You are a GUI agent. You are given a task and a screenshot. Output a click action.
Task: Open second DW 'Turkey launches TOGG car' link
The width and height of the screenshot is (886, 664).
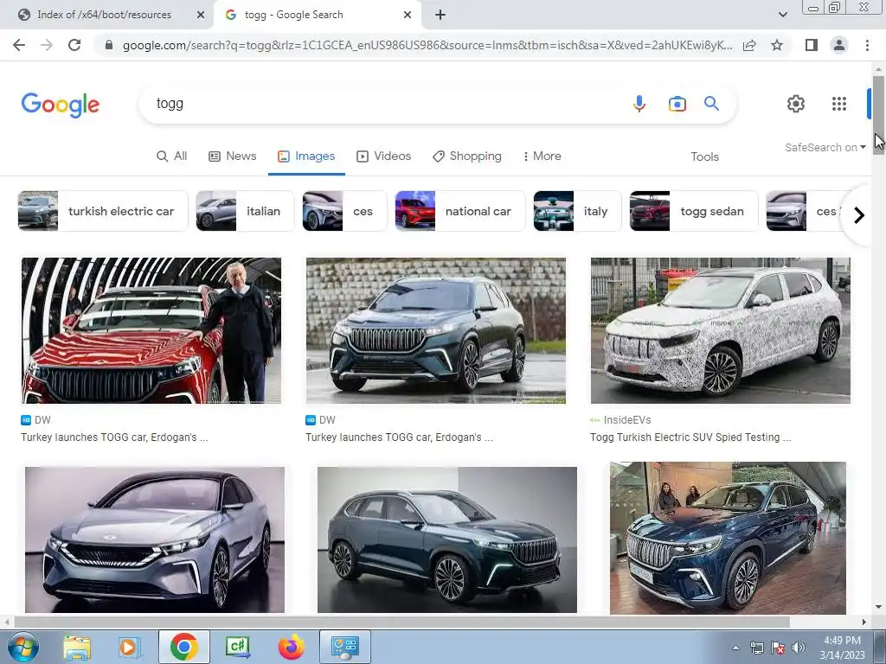(399, 437)
